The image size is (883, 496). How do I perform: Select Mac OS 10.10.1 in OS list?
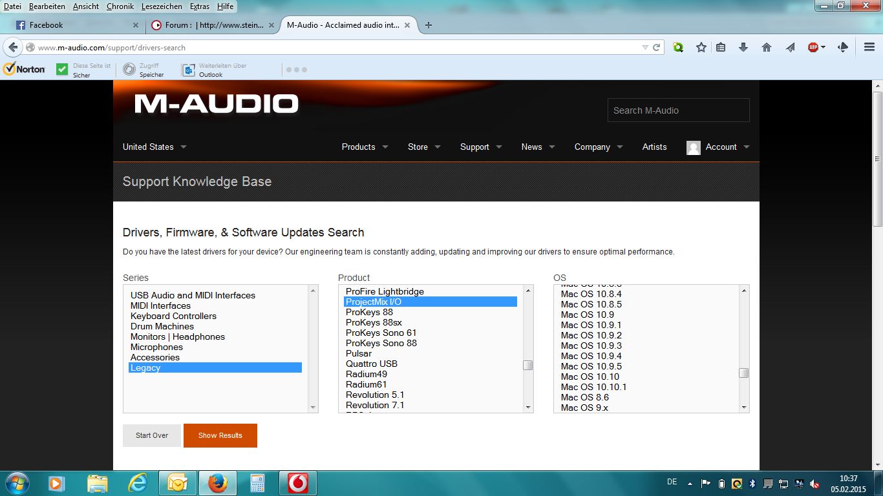[594, 387]
